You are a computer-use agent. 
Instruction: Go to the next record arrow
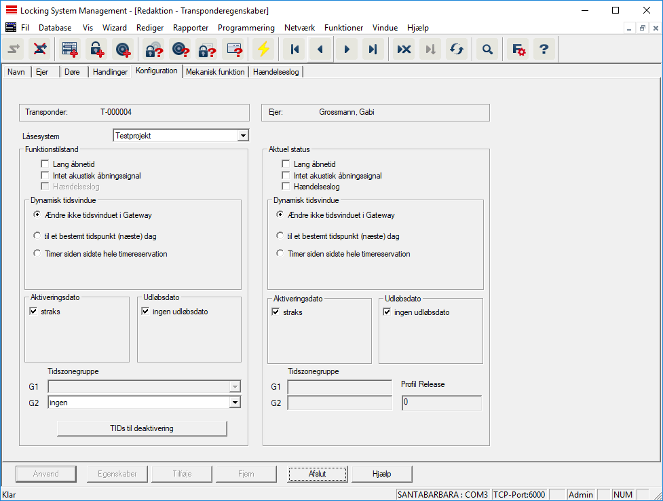pyautogui.click(x=347, y=50)
